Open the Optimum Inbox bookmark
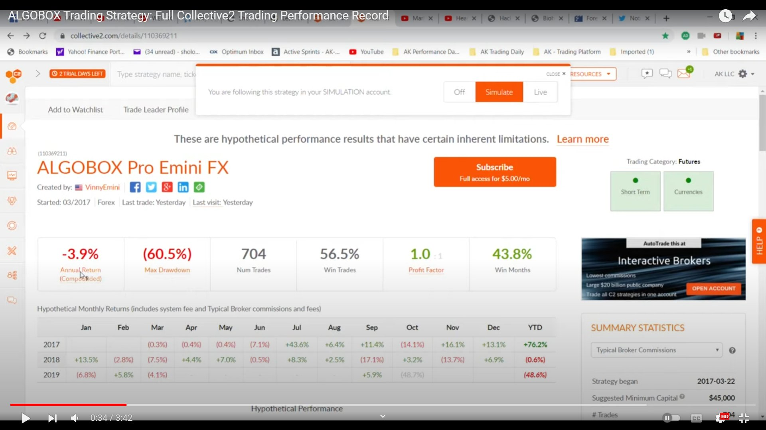Image resolution: width=766 pixels, height=430 pixels. [237, 52]
